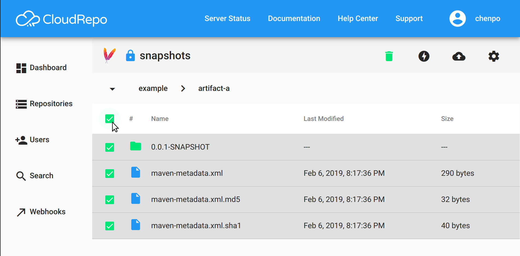Open Server Status in the top menu

[228, 19]
